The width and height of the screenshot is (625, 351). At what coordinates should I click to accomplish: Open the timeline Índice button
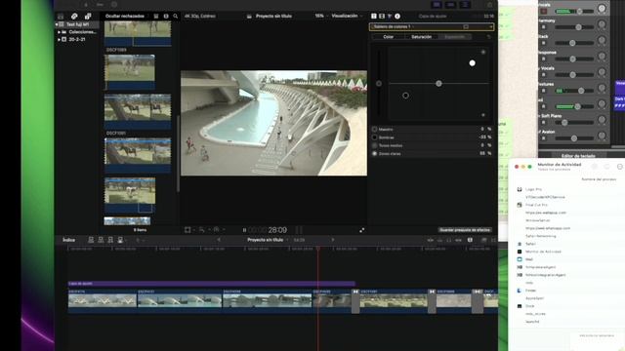coord(68,240)
